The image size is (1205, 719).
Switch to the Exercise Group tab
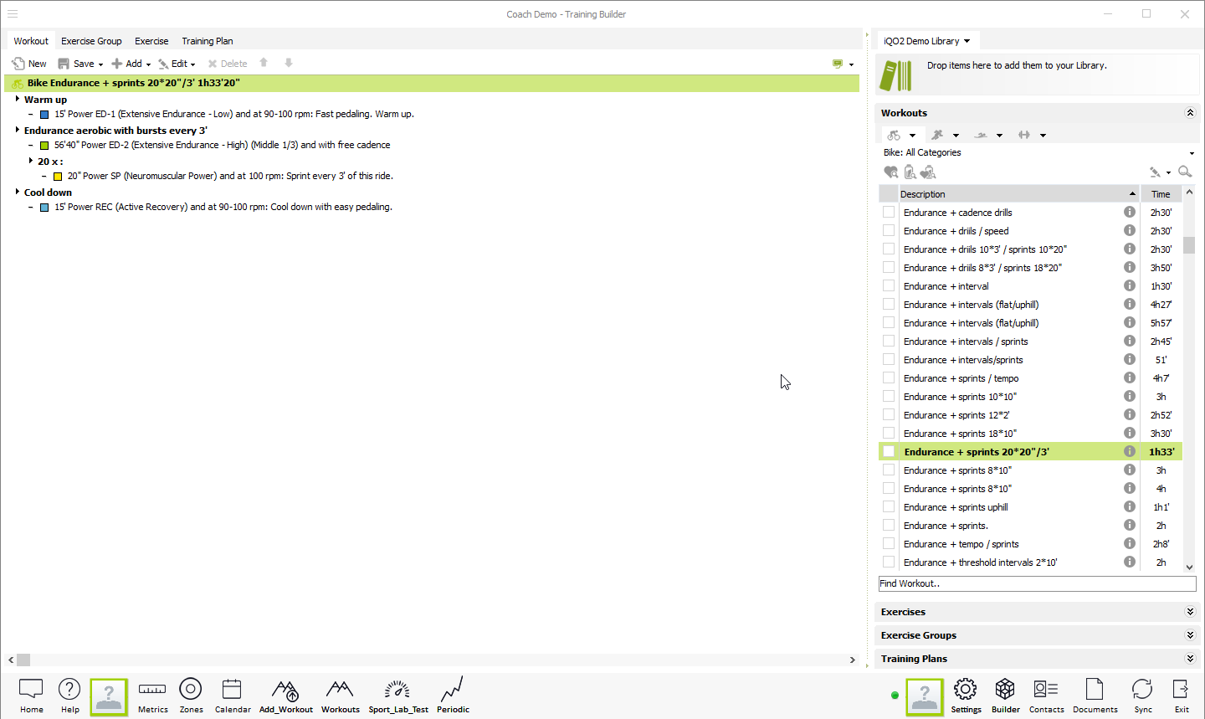(91, 41)
